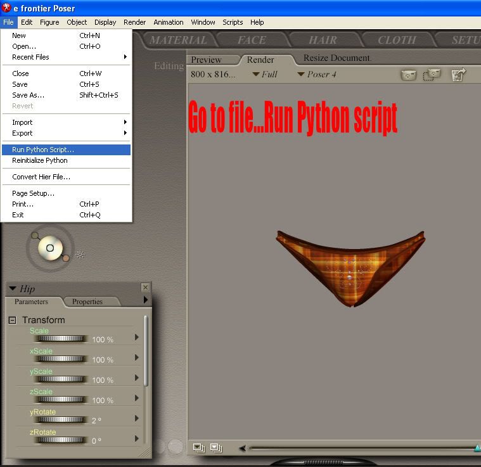Expand the Export submenu

click(67, 133)
